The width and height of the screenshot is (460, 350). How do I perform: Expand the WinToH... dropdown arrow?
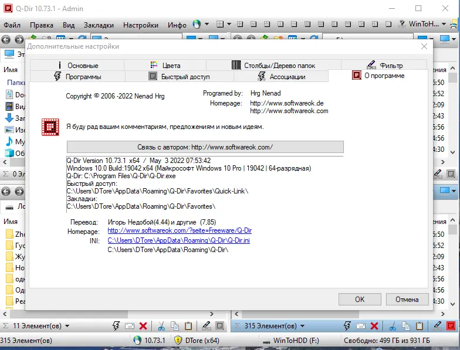(444, 24)
